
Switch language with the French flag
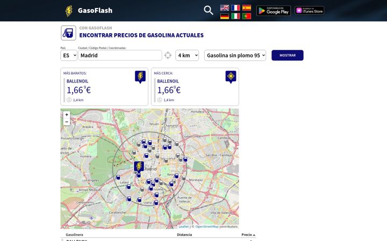235,8
